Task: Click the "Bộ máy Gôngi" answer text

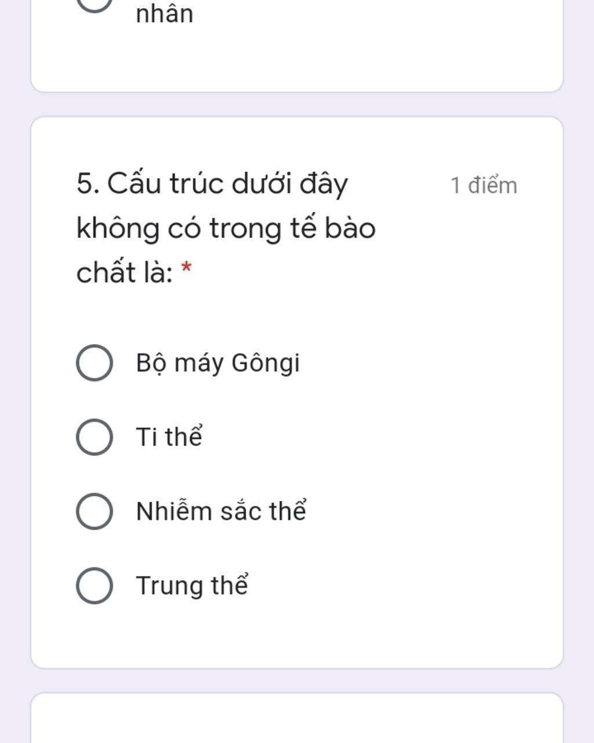Action: pos(218,363)
